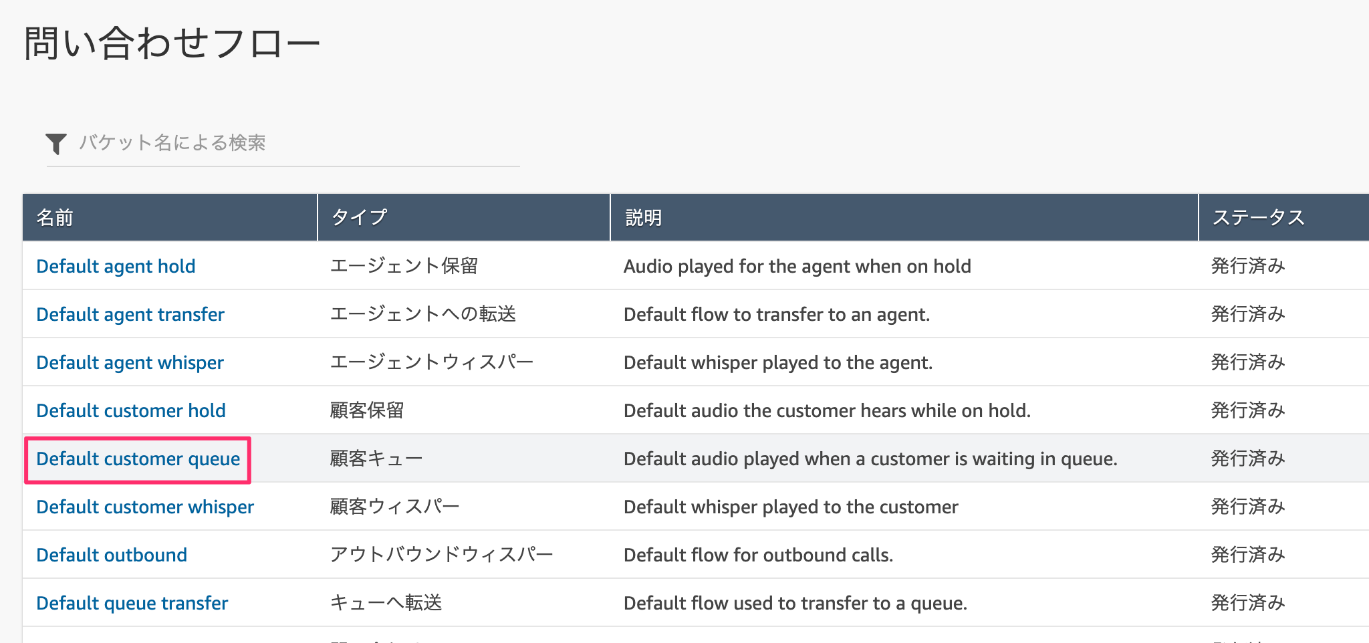This screenshot has width=1369, height=643.
Task: Click the filter funnel icon
Action: coord(56,143)
